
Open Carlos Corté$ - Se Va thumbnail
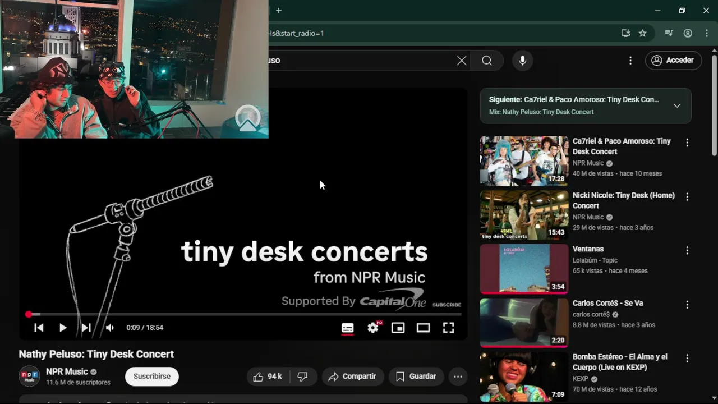coord(524,323)
